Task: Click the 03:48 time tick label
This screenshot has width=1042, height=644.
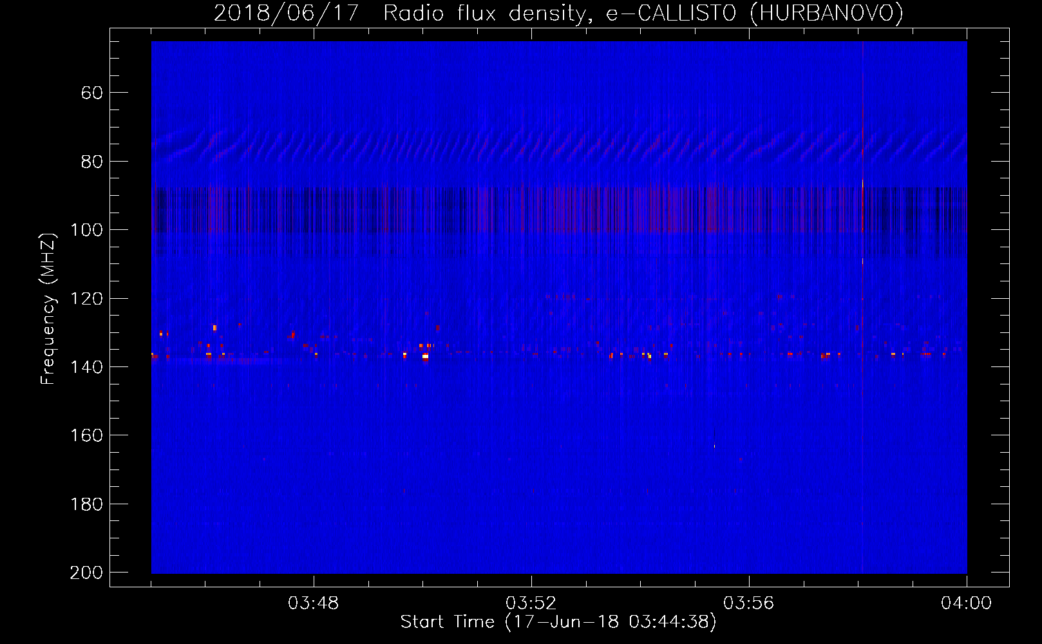Action: 314,603
